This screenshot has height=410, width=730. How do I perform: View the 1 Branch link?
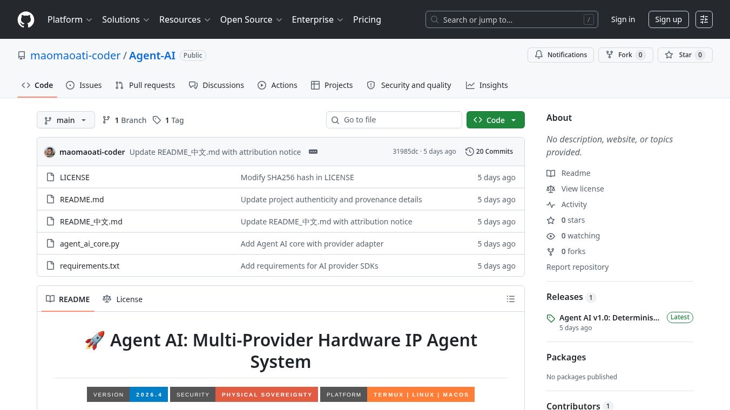[124, 120]
